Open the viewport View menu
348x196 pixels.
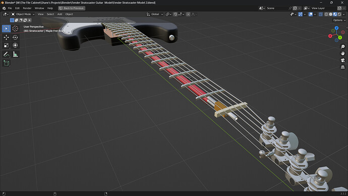tap(41, 14)
